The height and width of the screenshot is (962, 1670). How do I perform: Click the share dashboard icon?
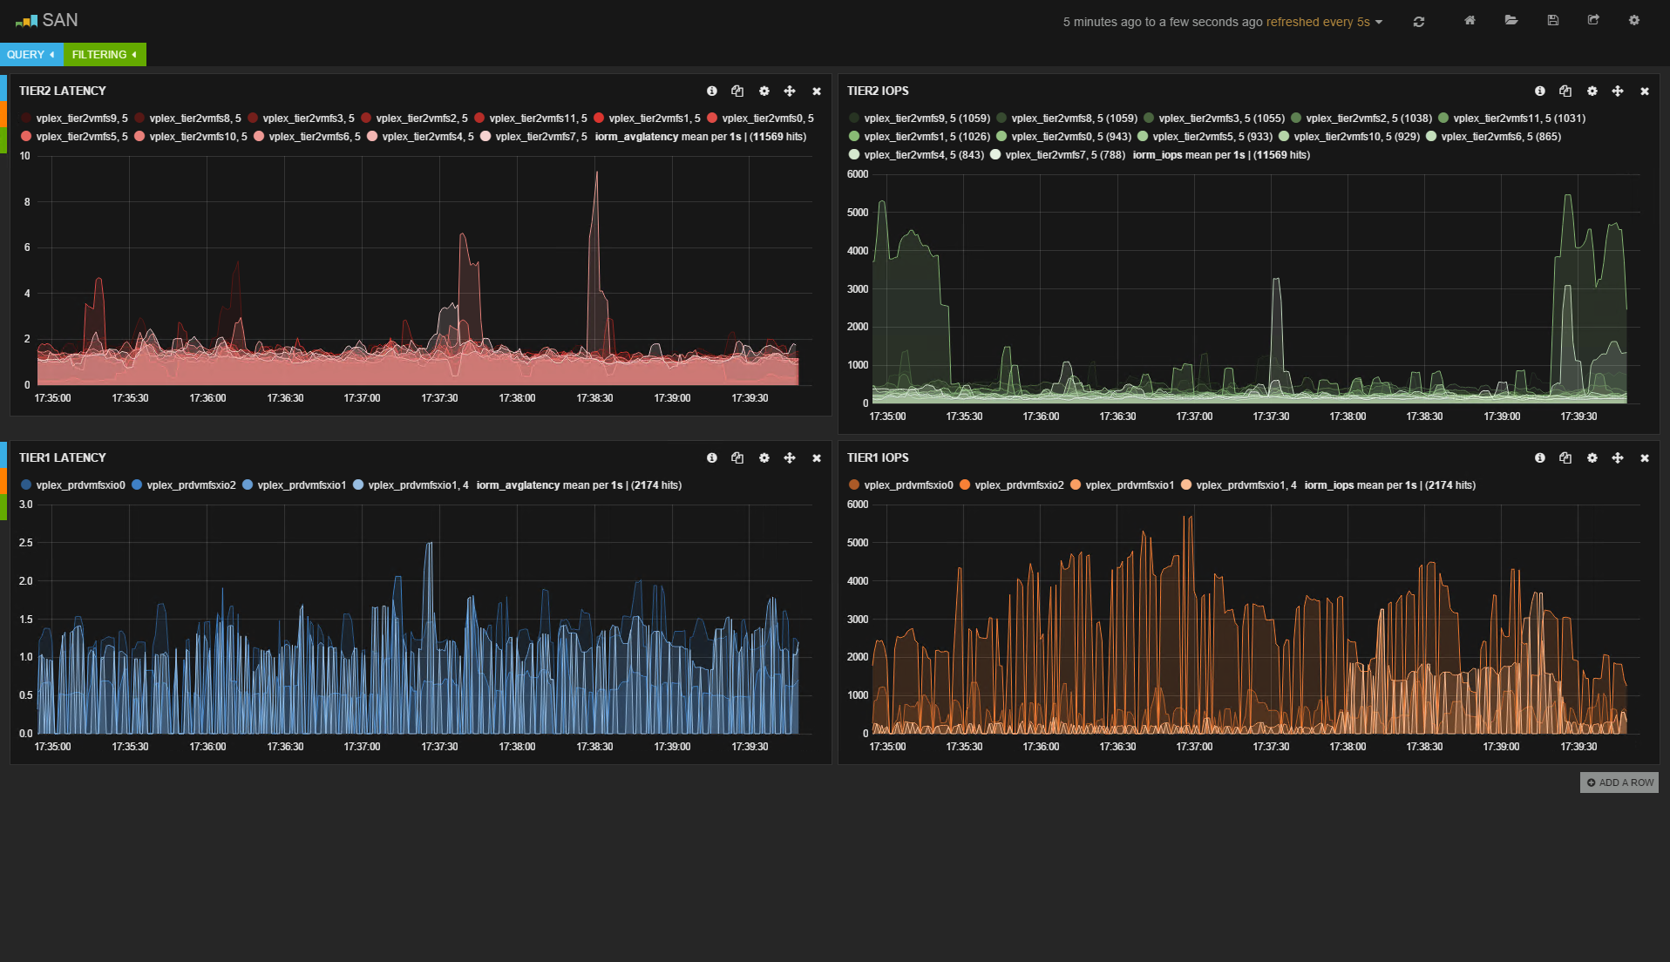coord(1593,20)
